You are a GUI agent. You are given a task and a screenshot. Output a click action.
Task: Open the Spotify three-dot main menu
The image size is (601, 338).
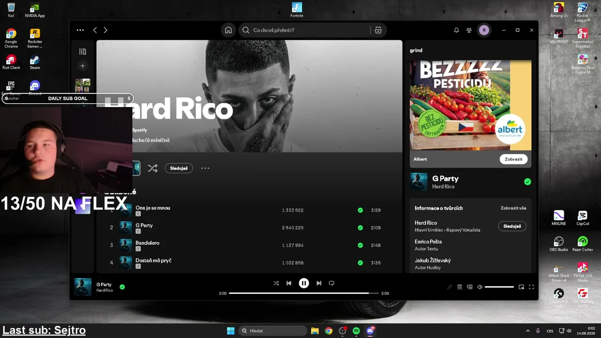80,30
